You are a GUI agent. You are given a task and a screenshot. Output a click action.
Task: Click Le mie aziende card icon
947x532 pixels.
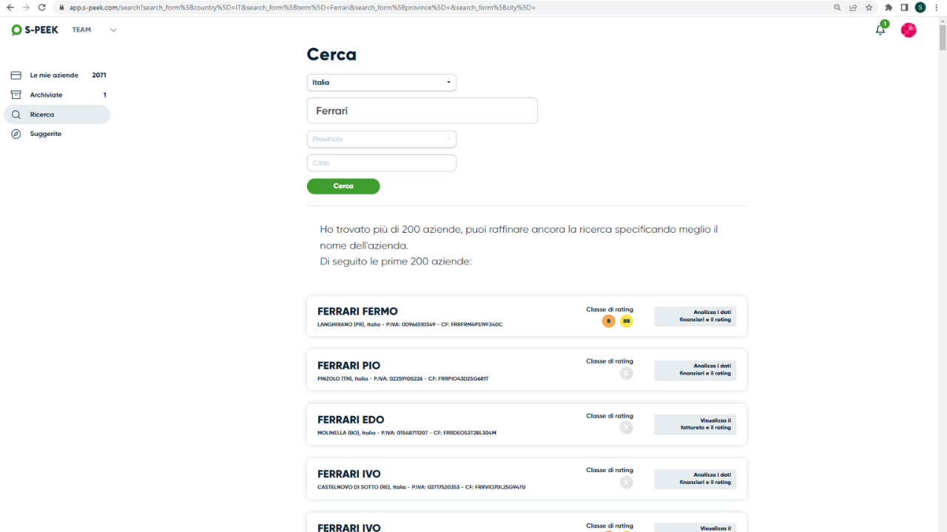tap(16, 75)
